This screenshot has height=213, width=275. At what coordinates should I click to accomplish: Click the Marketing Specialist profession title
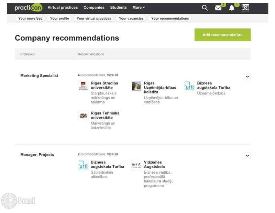39,75
